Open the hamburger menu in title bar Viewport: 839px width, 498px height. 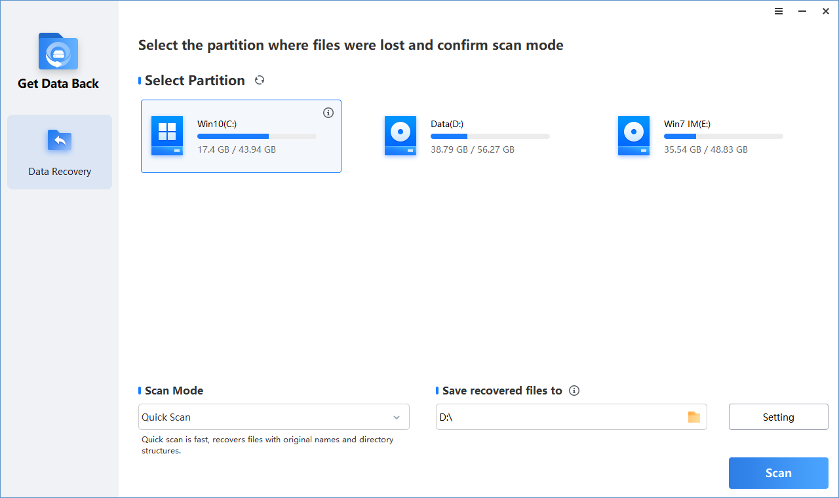click(779, 11)
